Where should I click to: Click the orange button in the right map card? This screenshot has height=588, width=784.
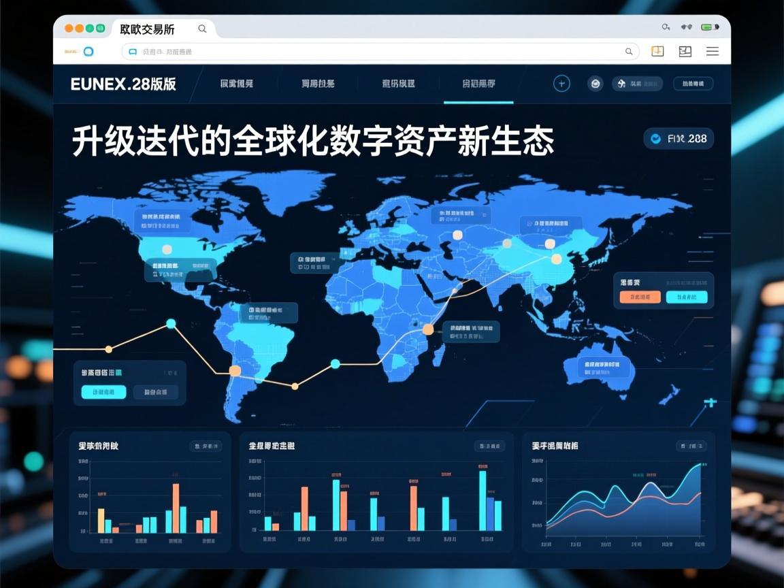(640, 297)
